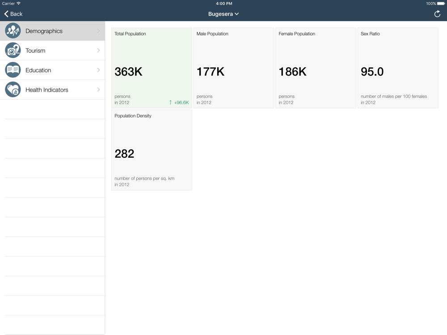Expand Demographics using its chevron
Image resolution: width=447 pixels, height=335 pixels.
[x=98, y=31]
